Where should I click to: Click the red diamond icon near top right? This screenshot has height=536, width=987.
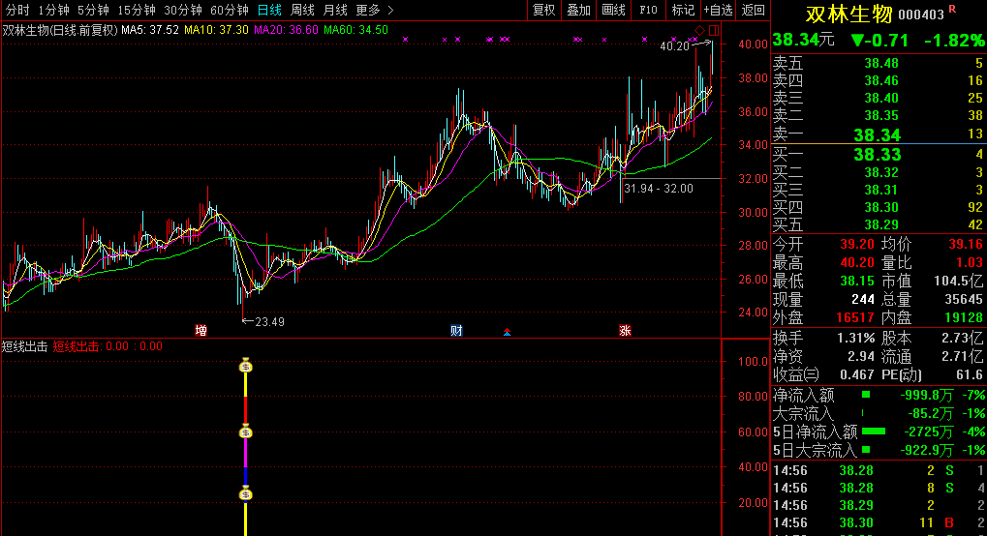coord(700,31)
